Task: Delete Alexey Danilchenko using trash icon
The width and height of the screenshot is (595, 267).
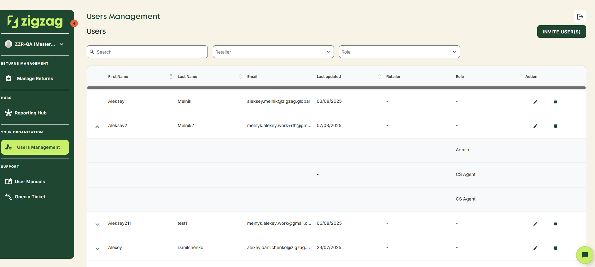Action: 555,248
